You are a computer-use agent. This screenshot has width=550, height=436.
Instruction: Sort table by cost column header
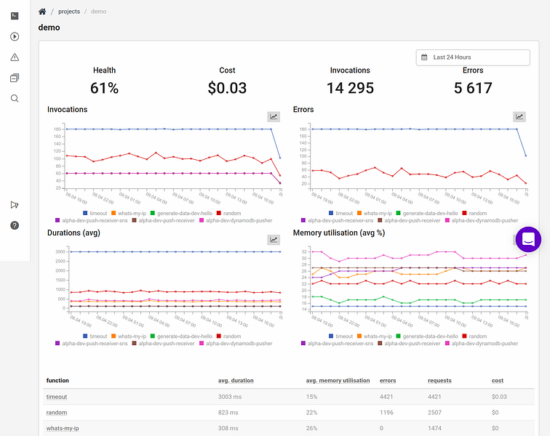pos(498,381)
